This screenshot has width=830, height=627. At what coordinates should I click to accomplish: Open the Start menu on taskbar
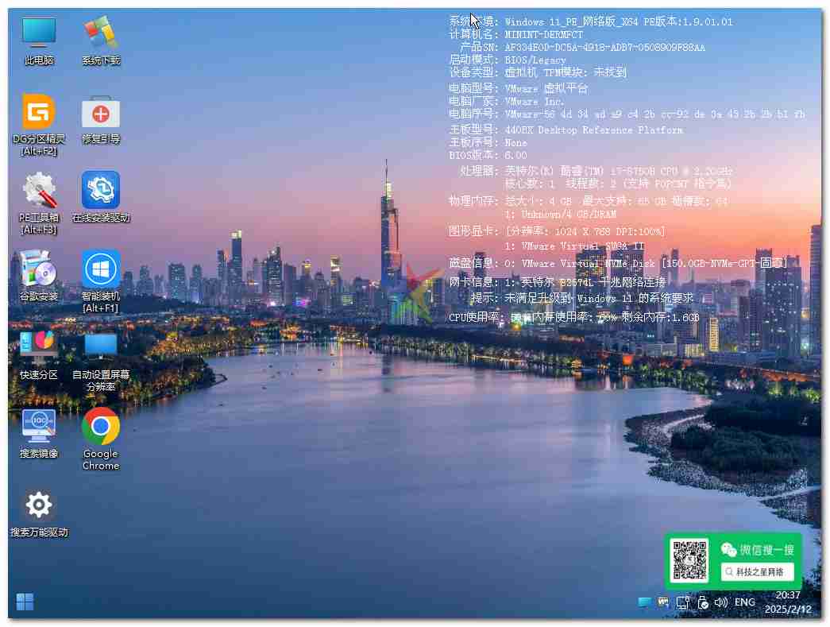(24, 602)
